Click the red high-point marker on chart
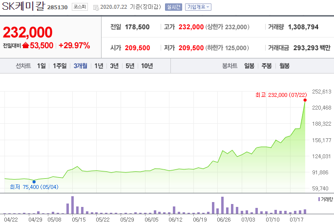This screenshot has height=223, width=334. pyautogui.click(x=305, y=100)
